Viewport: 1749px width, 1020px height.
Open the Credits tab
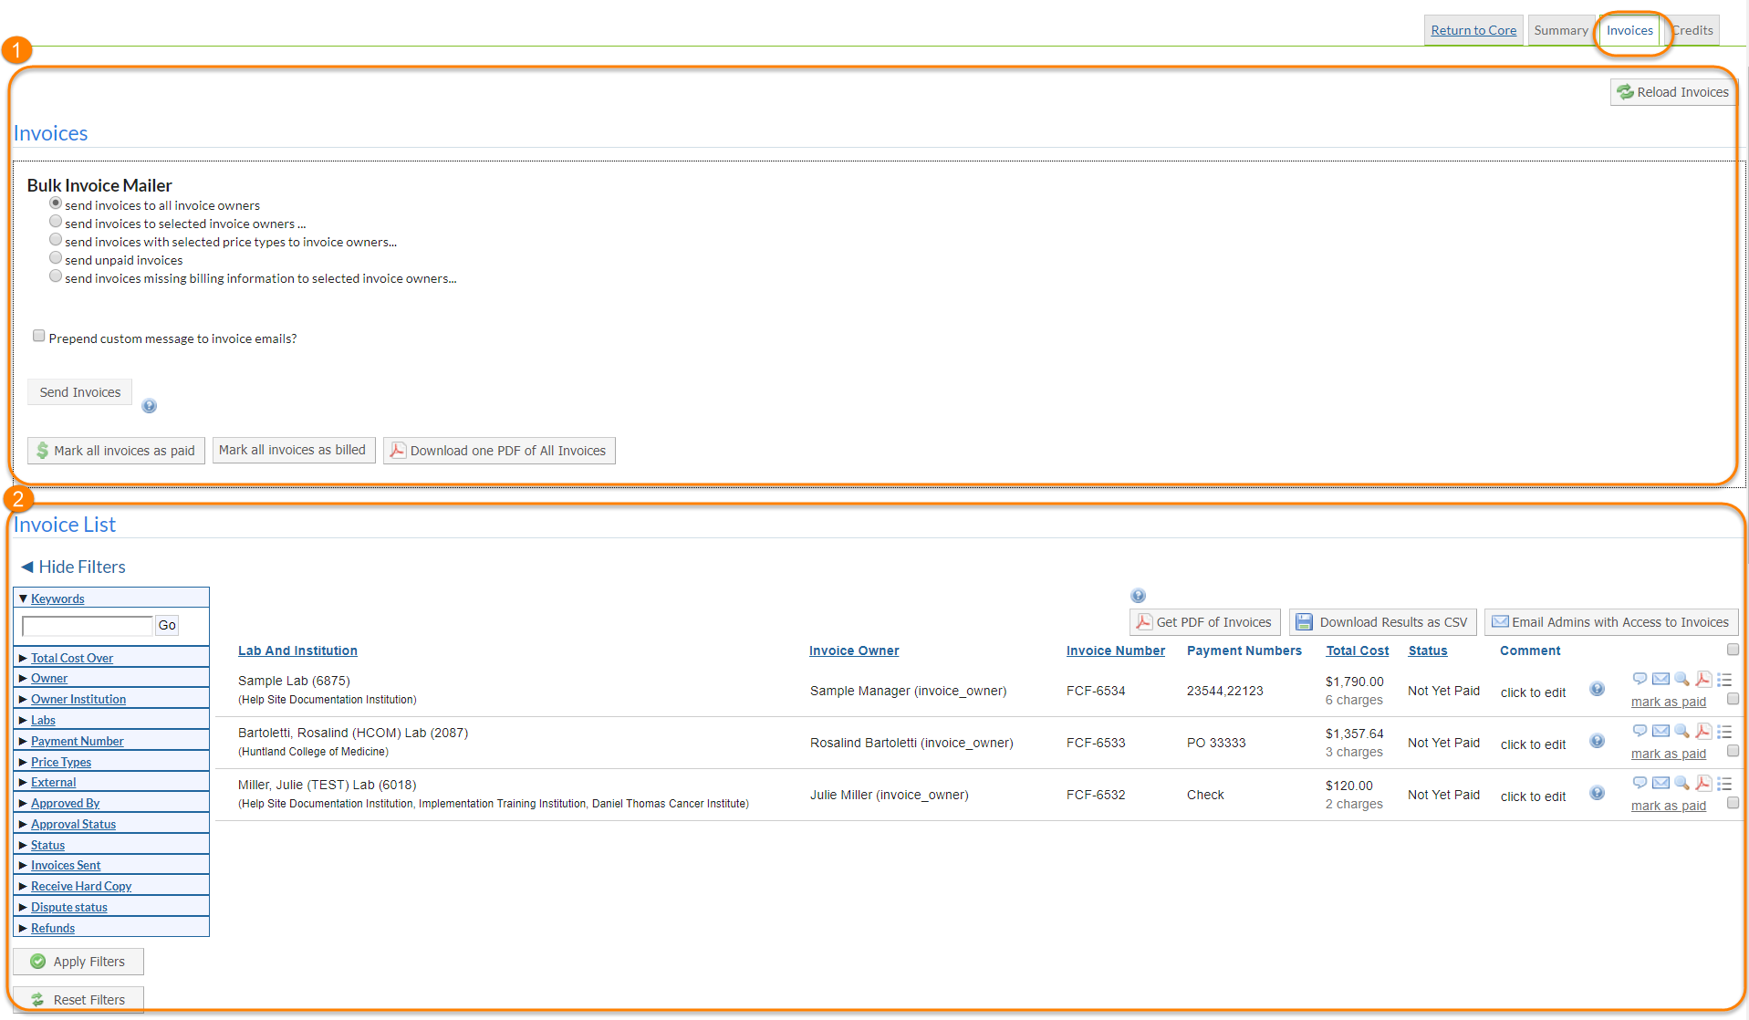click(x=1694, y=30)
